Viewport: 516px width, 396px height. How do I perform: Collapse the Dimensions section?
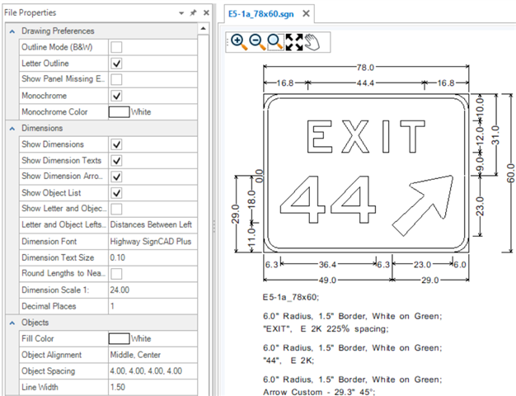click(12, 129)
